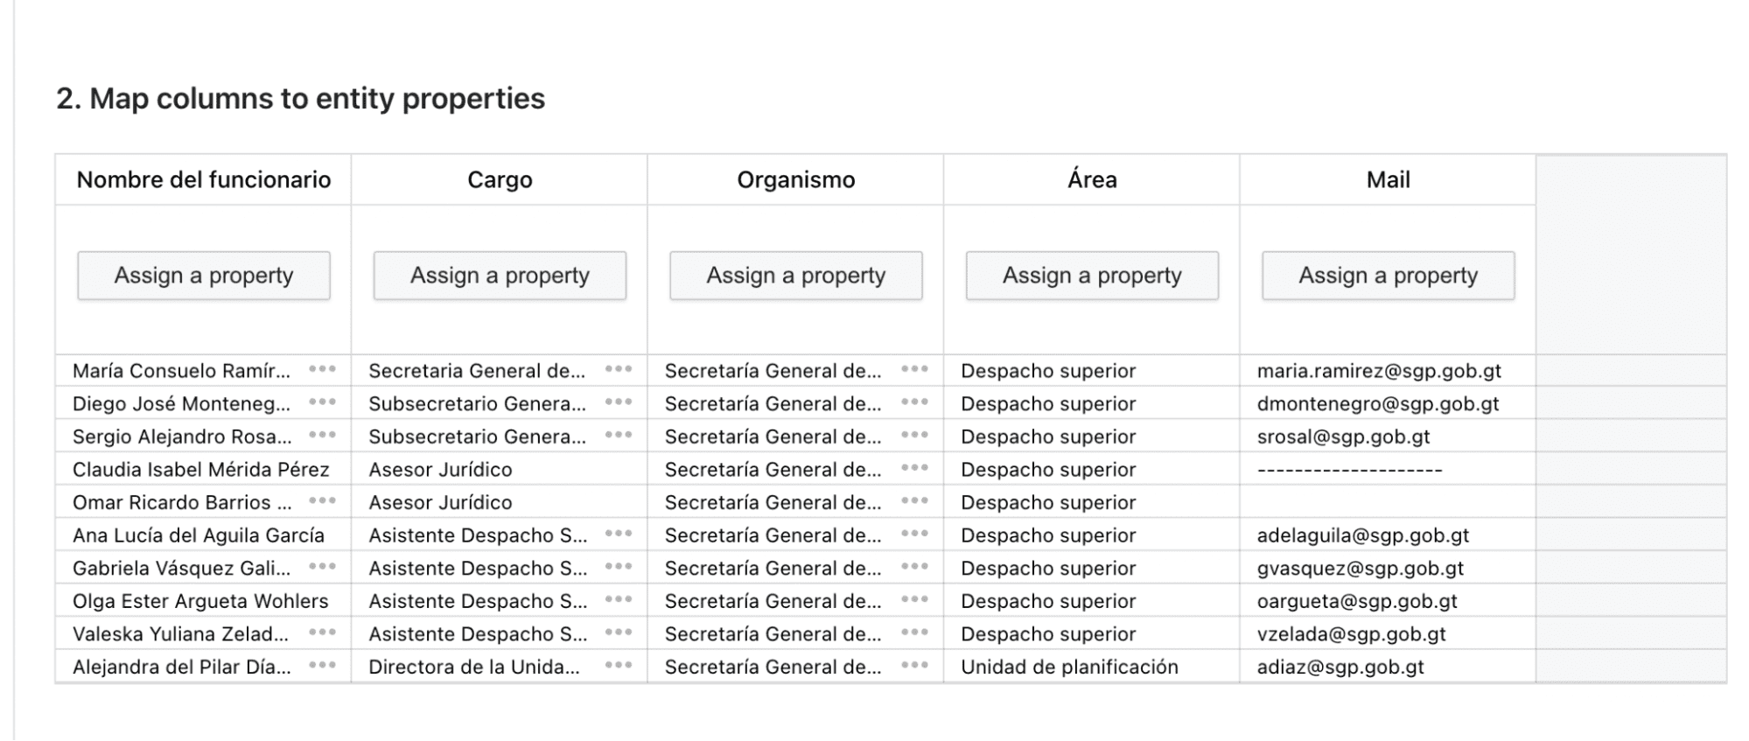Assign a property to Nombre del funcionario

[x=204, y=276]
